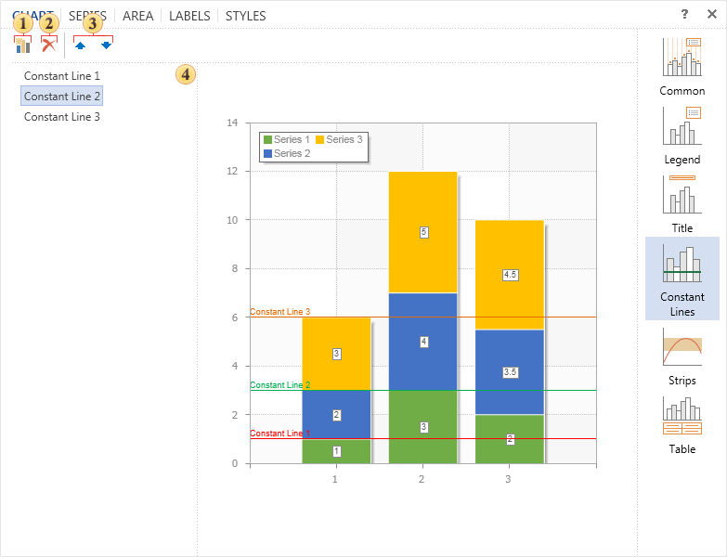
Task: Switch to the STYLES tab
Action: coord(245,16)
